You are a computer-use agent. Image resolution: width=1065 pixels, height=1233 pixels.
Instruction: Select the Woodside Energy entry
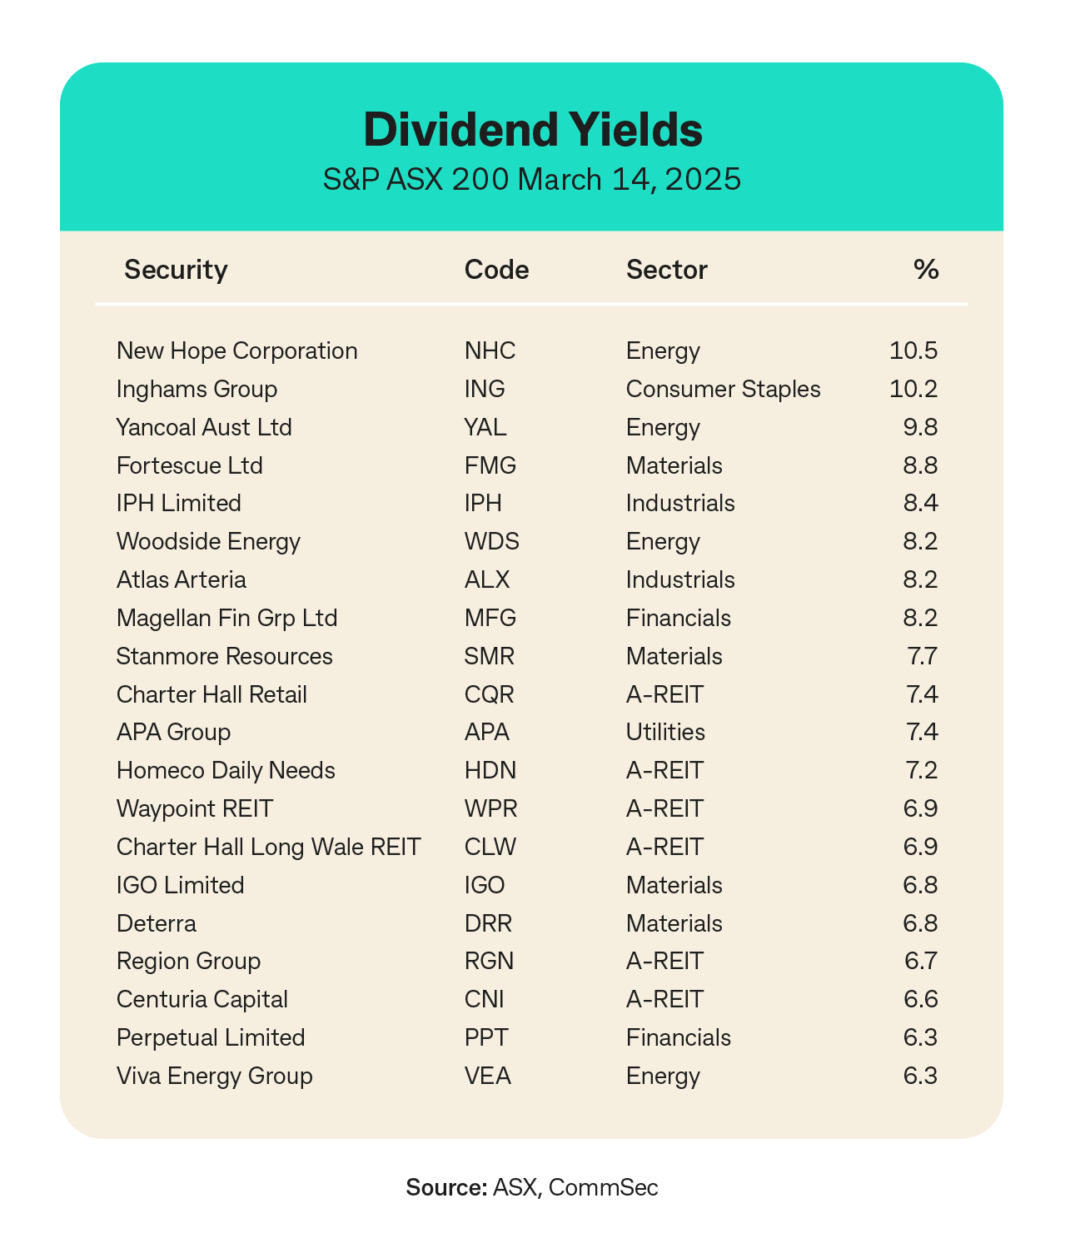point(208,542)
